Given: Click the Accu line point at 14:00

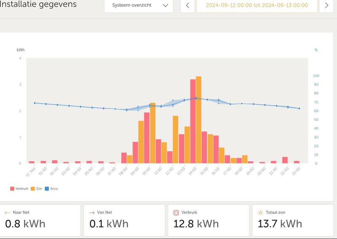Looking at the screenshot, I should pyautogui.click(x=195, y=98).
